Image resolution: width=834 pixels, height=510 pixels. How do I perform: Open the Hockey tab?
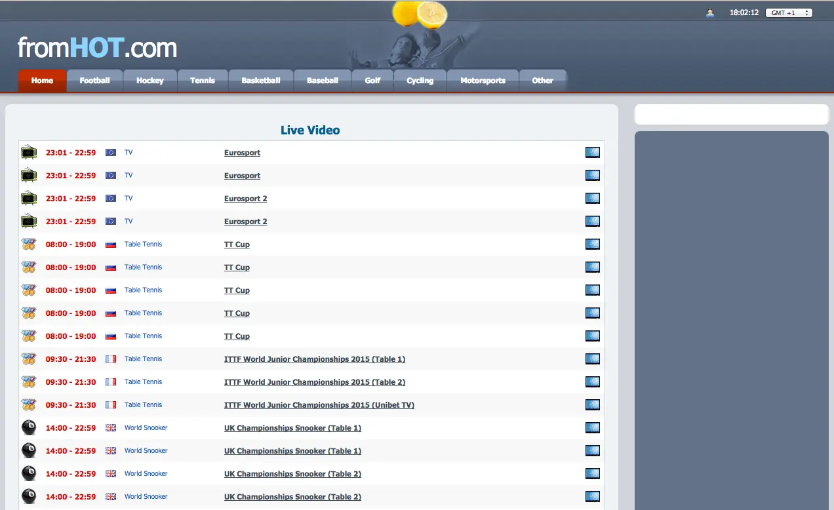coord(150,81)
